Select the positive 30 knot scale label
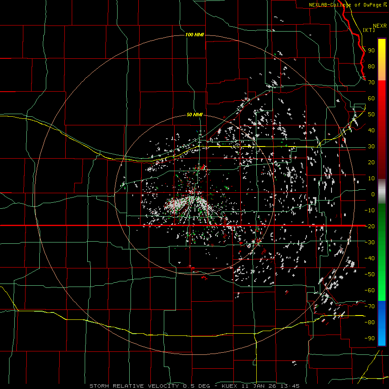 coord(371,147)
